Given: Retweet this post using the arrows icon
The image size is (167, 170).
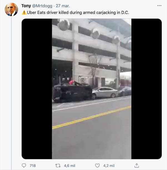Looking at the screenshot, I should (58, 166).
